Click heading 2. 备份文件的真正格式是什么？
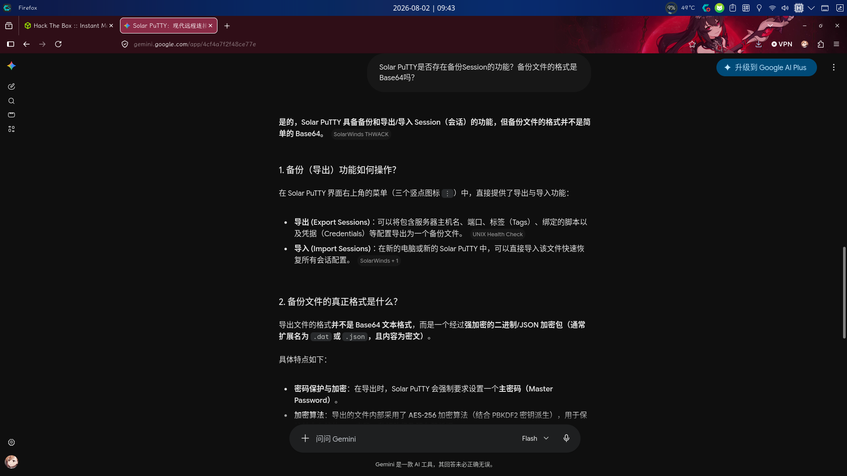The width and height of the screenshot is (847, 476). click(x=338, y=301)
